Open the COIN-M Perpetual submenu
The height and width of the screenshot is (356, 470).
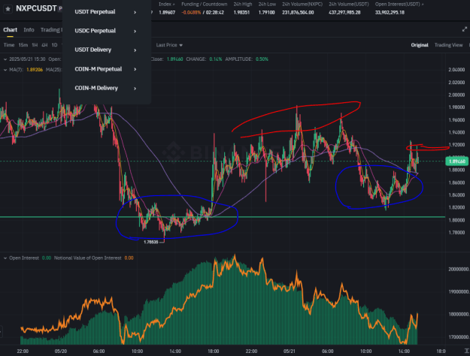click(x=105, y=69)
